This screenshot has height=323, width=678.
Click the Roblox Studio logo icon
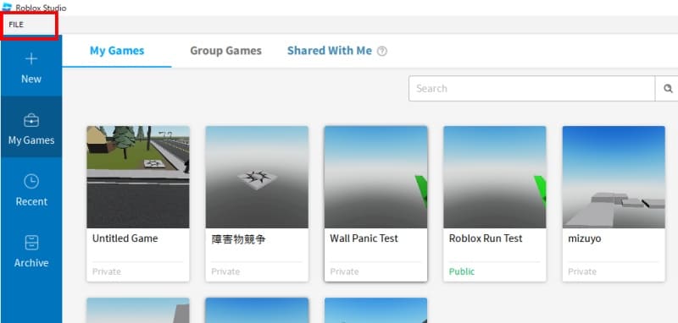click(7, 7)
